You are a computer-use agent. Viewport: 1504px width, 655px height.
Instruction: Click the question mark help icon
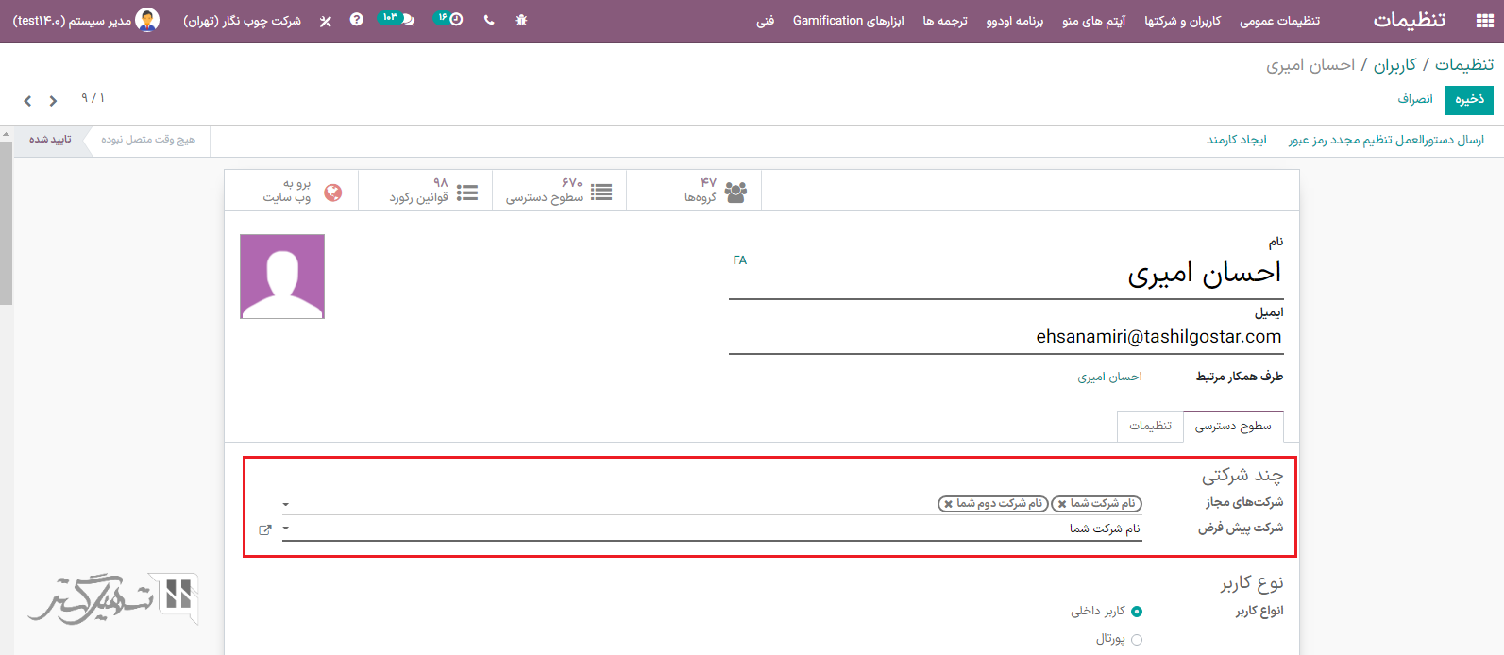pyautogui.click(x=356, y=20)
